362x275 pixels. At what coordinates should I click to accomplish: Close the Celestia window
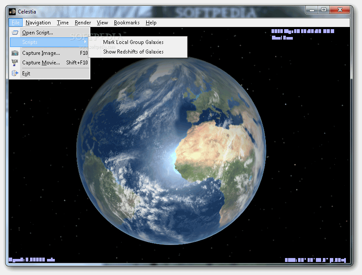(340, 10)
